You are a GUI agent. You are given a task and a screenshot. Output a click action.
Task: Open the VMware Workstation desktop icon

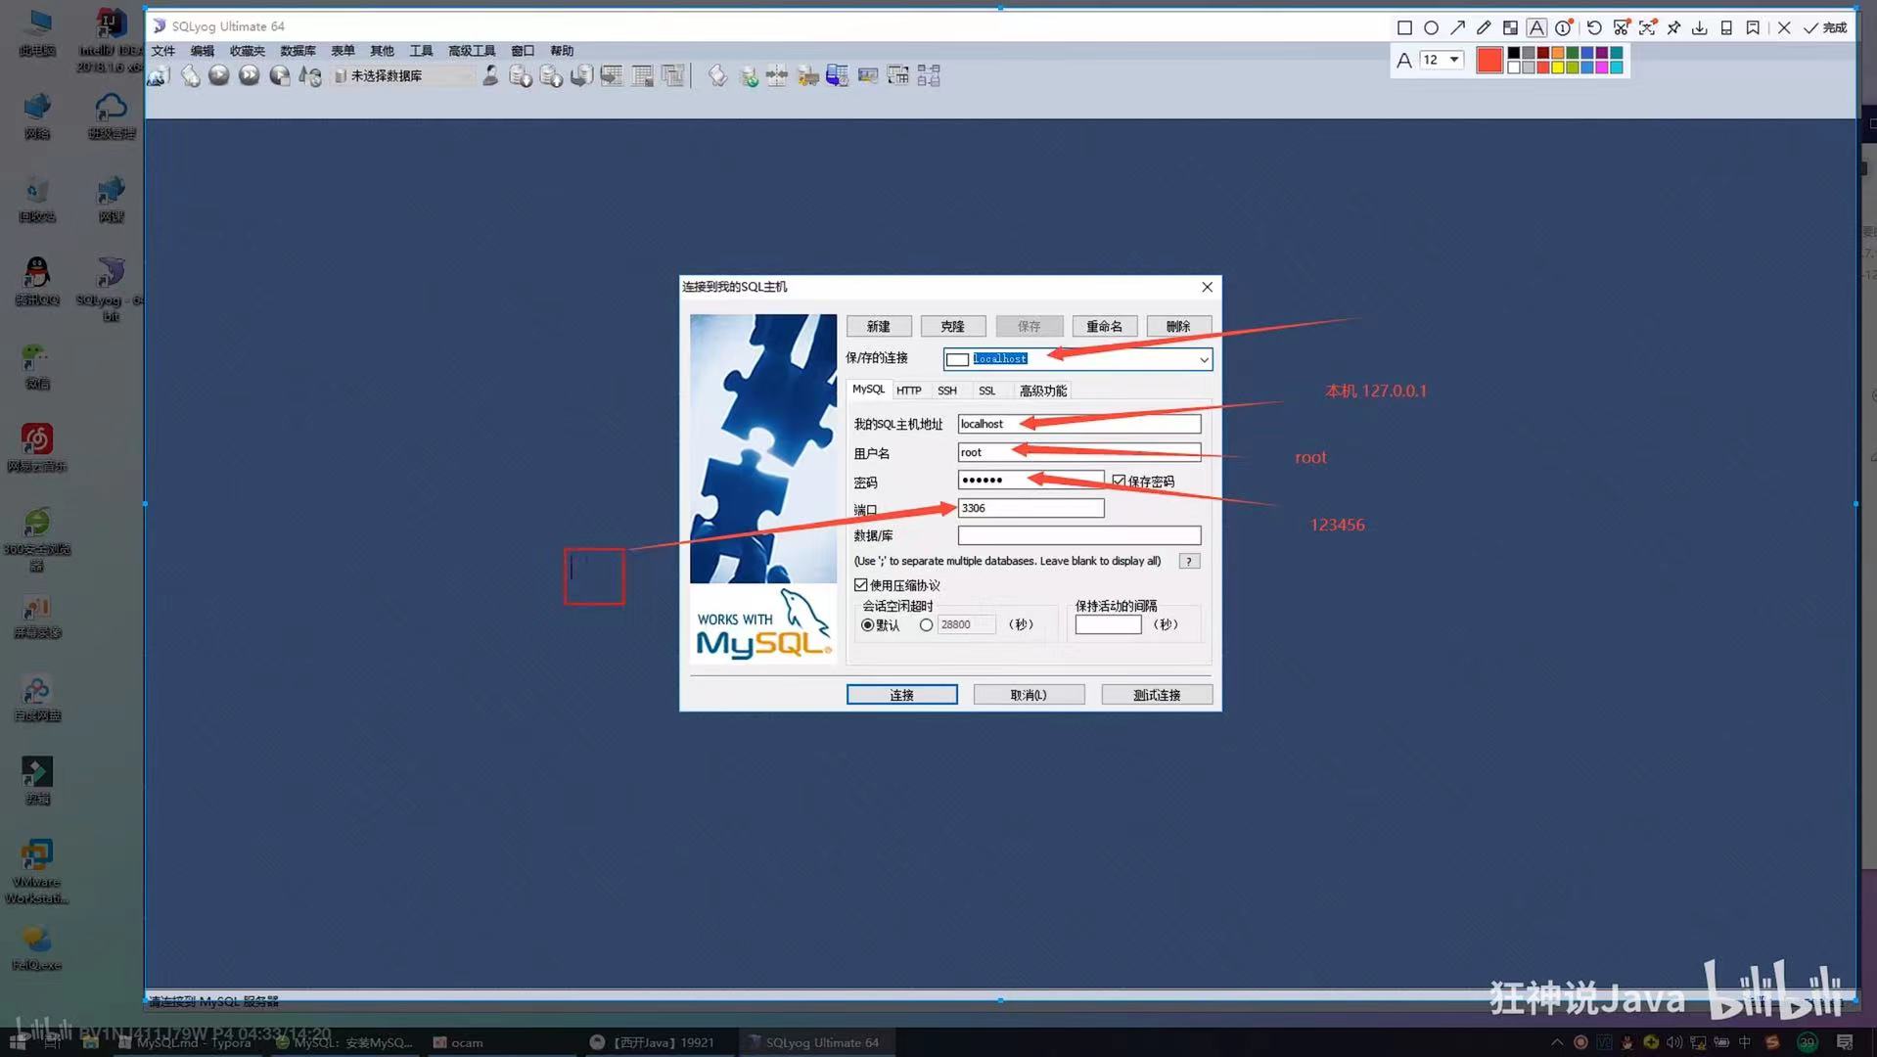37,871
